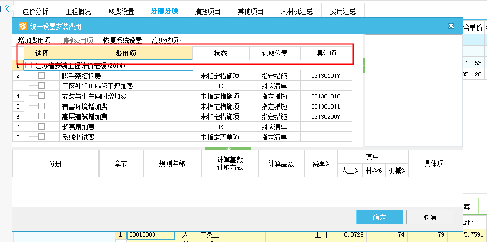Select the 00010303 code cell

(150, 235)
